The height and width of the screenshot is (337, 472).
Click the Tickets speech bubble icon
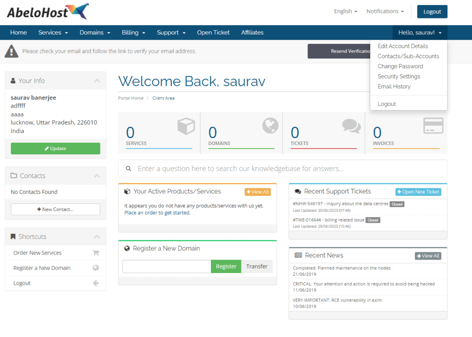point(352,125)
